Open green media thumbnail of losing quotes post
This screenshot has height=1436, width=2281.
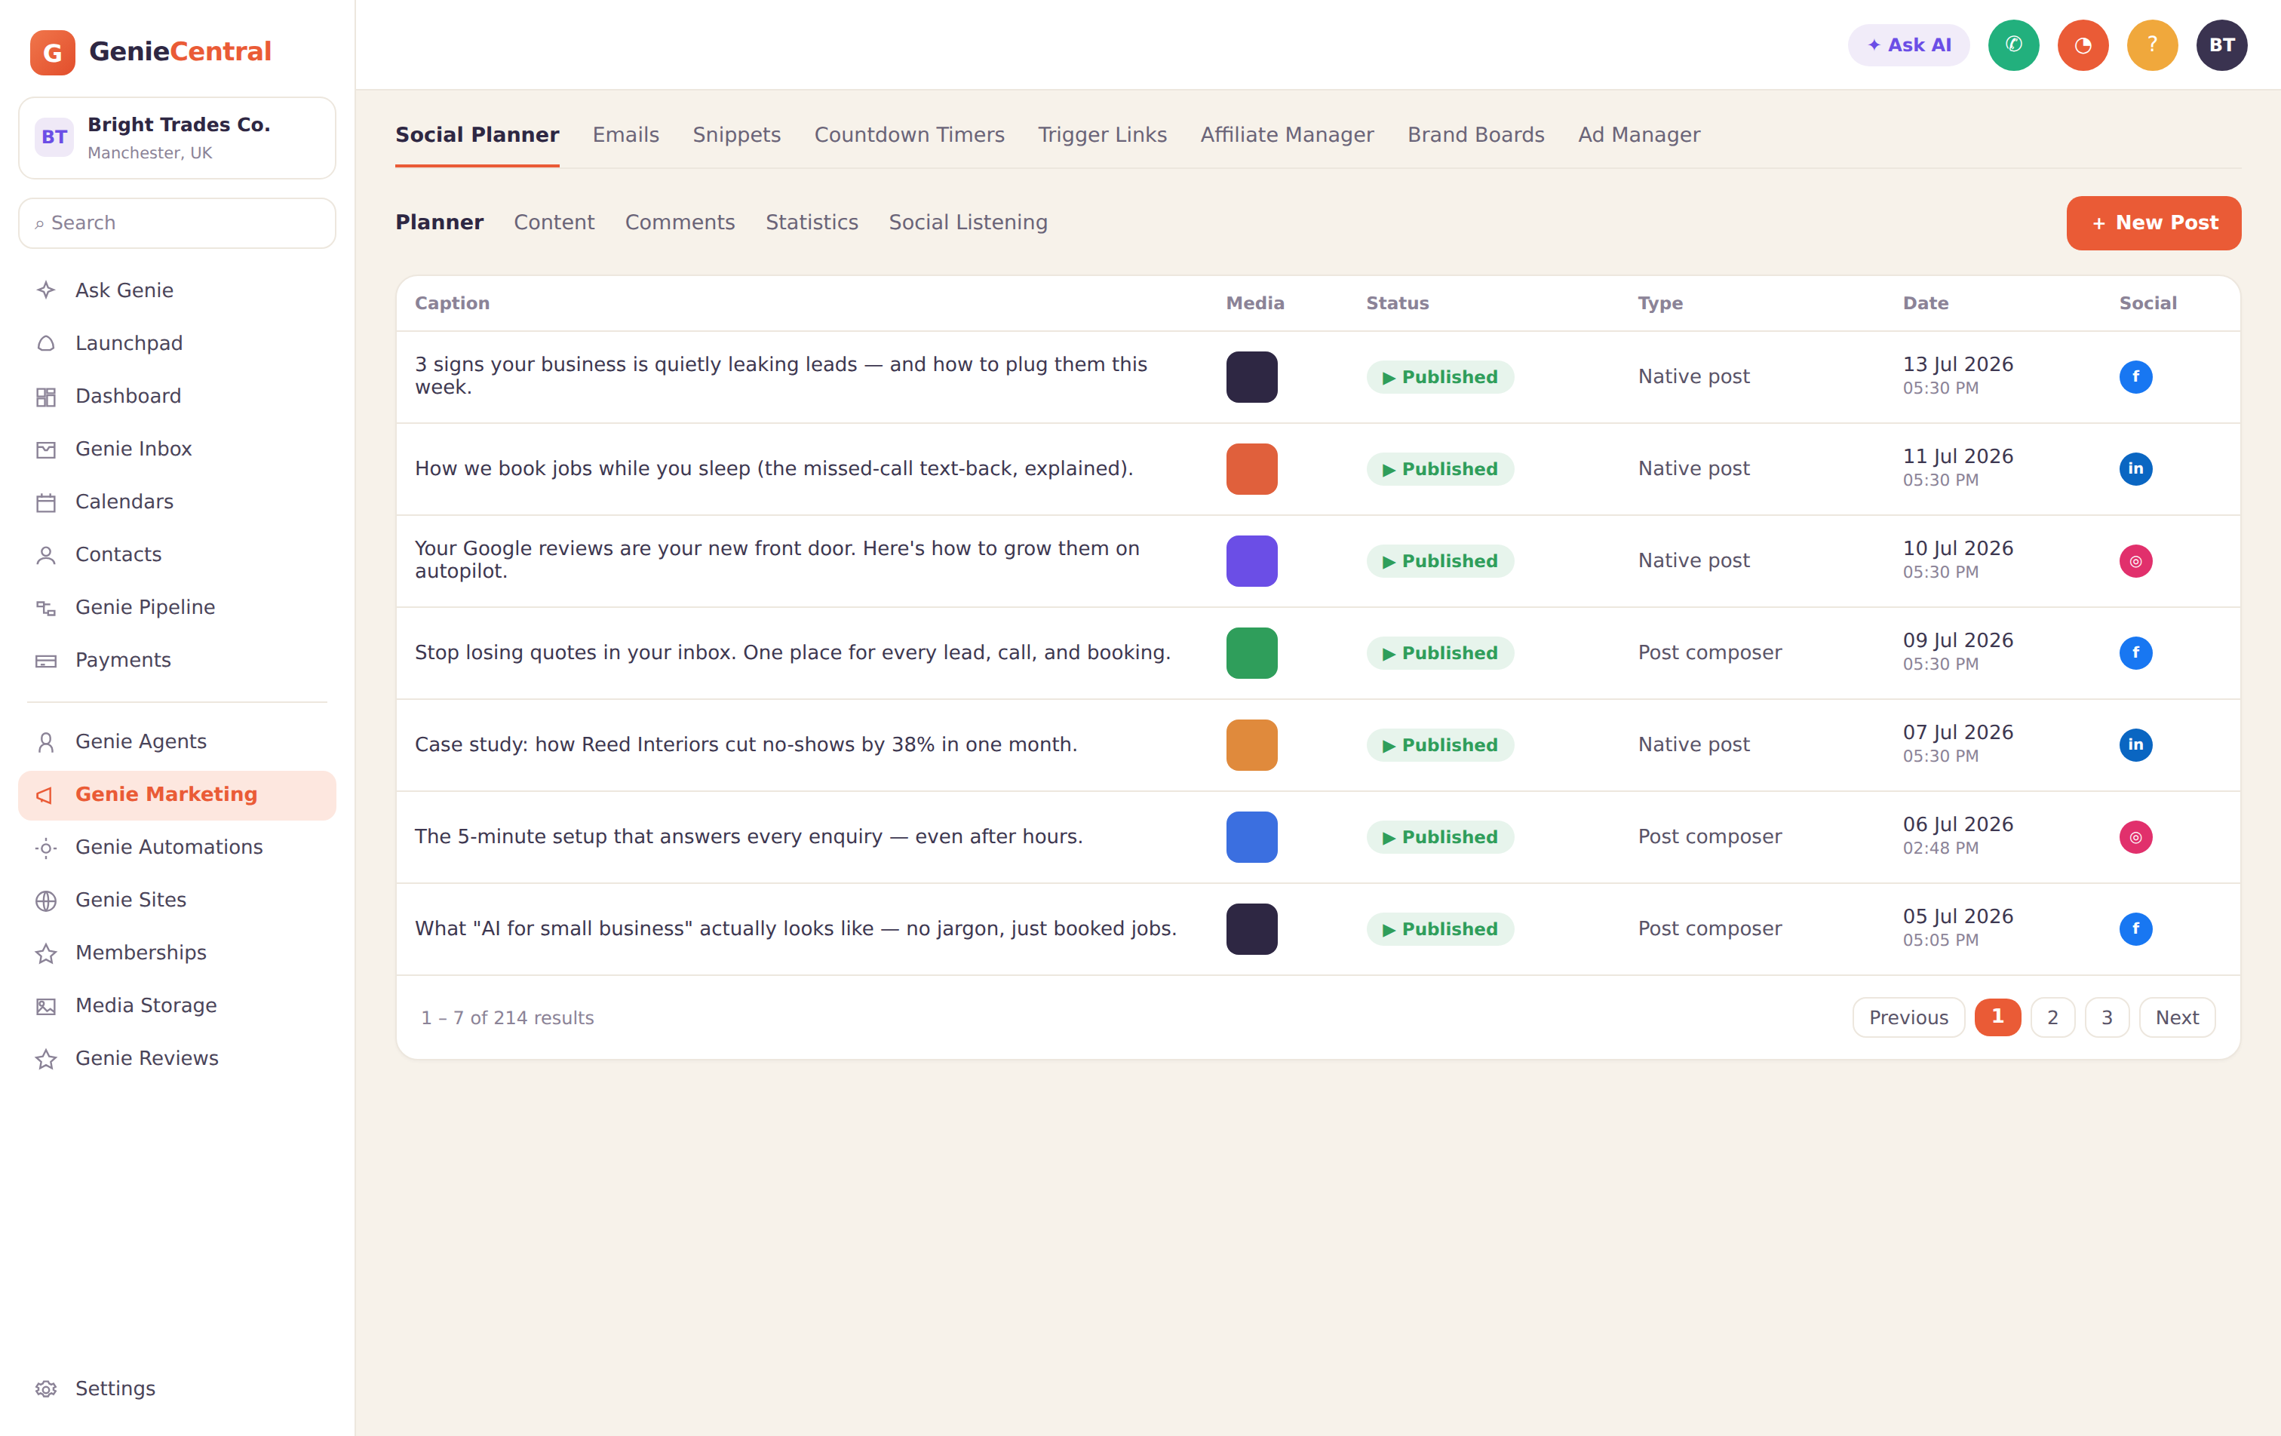point(1251,652)
